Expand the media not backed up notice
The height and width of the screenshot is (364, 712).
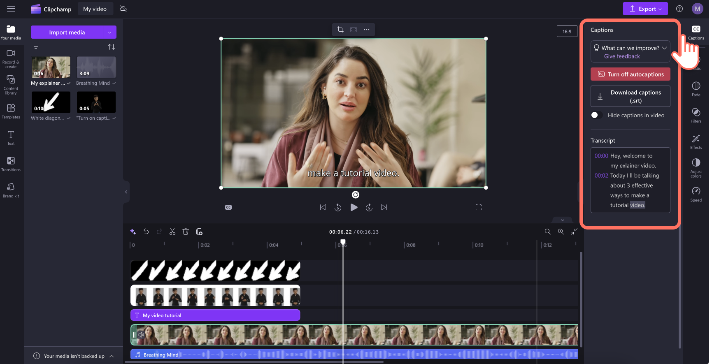click(112, 356)
